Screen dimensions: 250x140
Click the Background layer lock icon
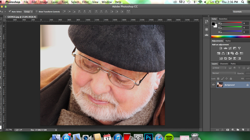[247, 85]
